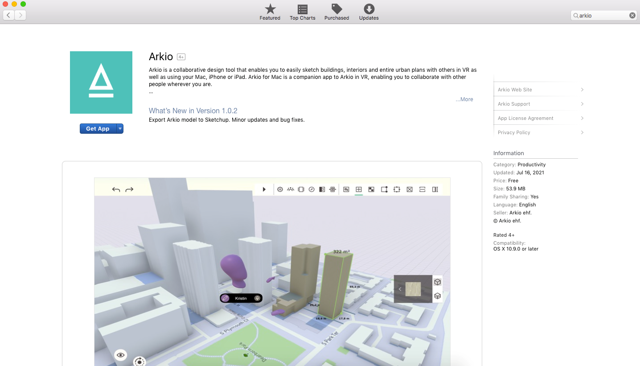The width and height of the screenshot is (640, 366).
Task: Click the chevron next to Arkio Support
Action: (582, 104)
